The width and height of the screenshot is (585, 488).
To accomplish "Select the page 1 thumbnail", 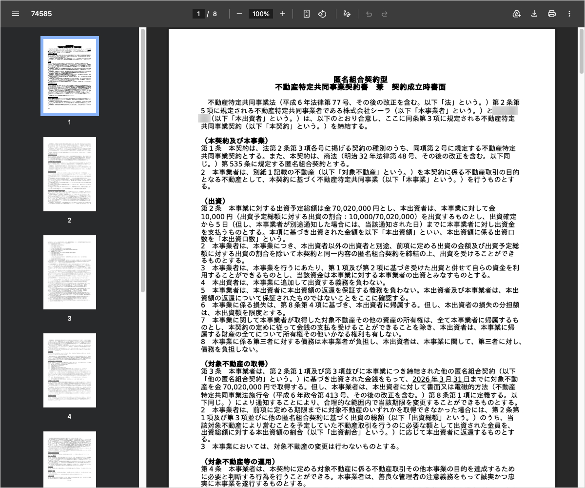I will coord(69,76).
